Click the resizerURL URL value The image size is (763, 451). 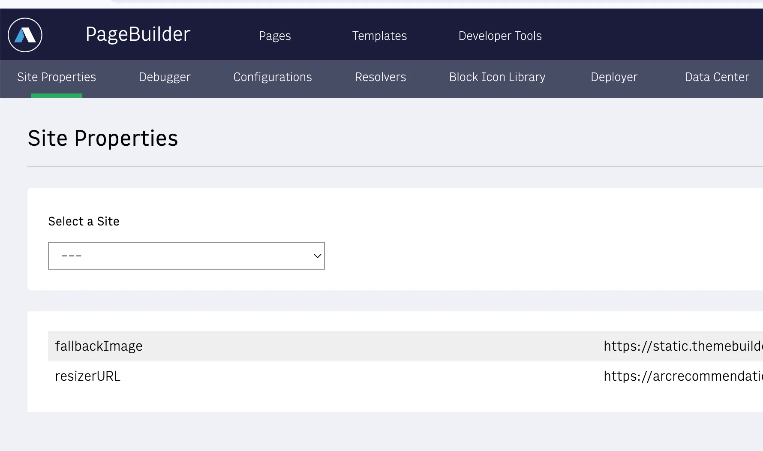[683, 376]
